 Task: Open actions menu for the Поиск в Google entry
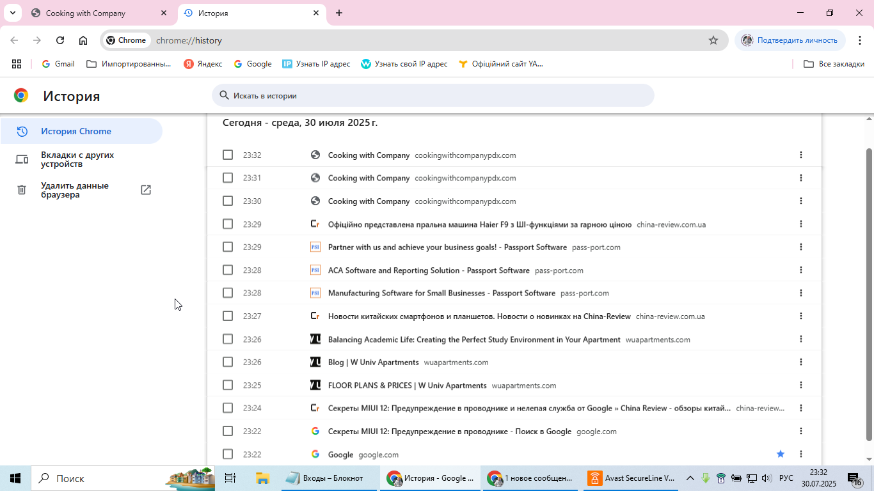(x=800, y=431)
